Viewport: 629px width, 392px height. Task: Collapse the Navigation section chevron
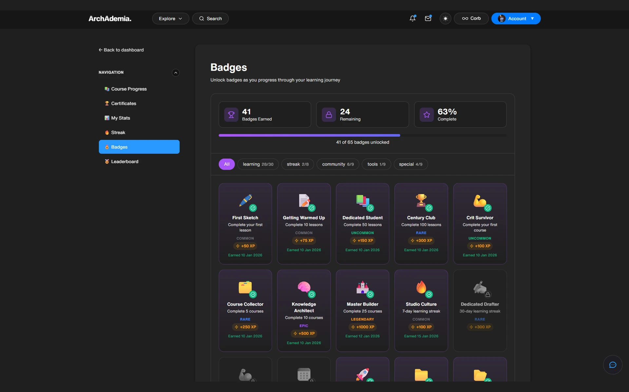coord(176,72)
